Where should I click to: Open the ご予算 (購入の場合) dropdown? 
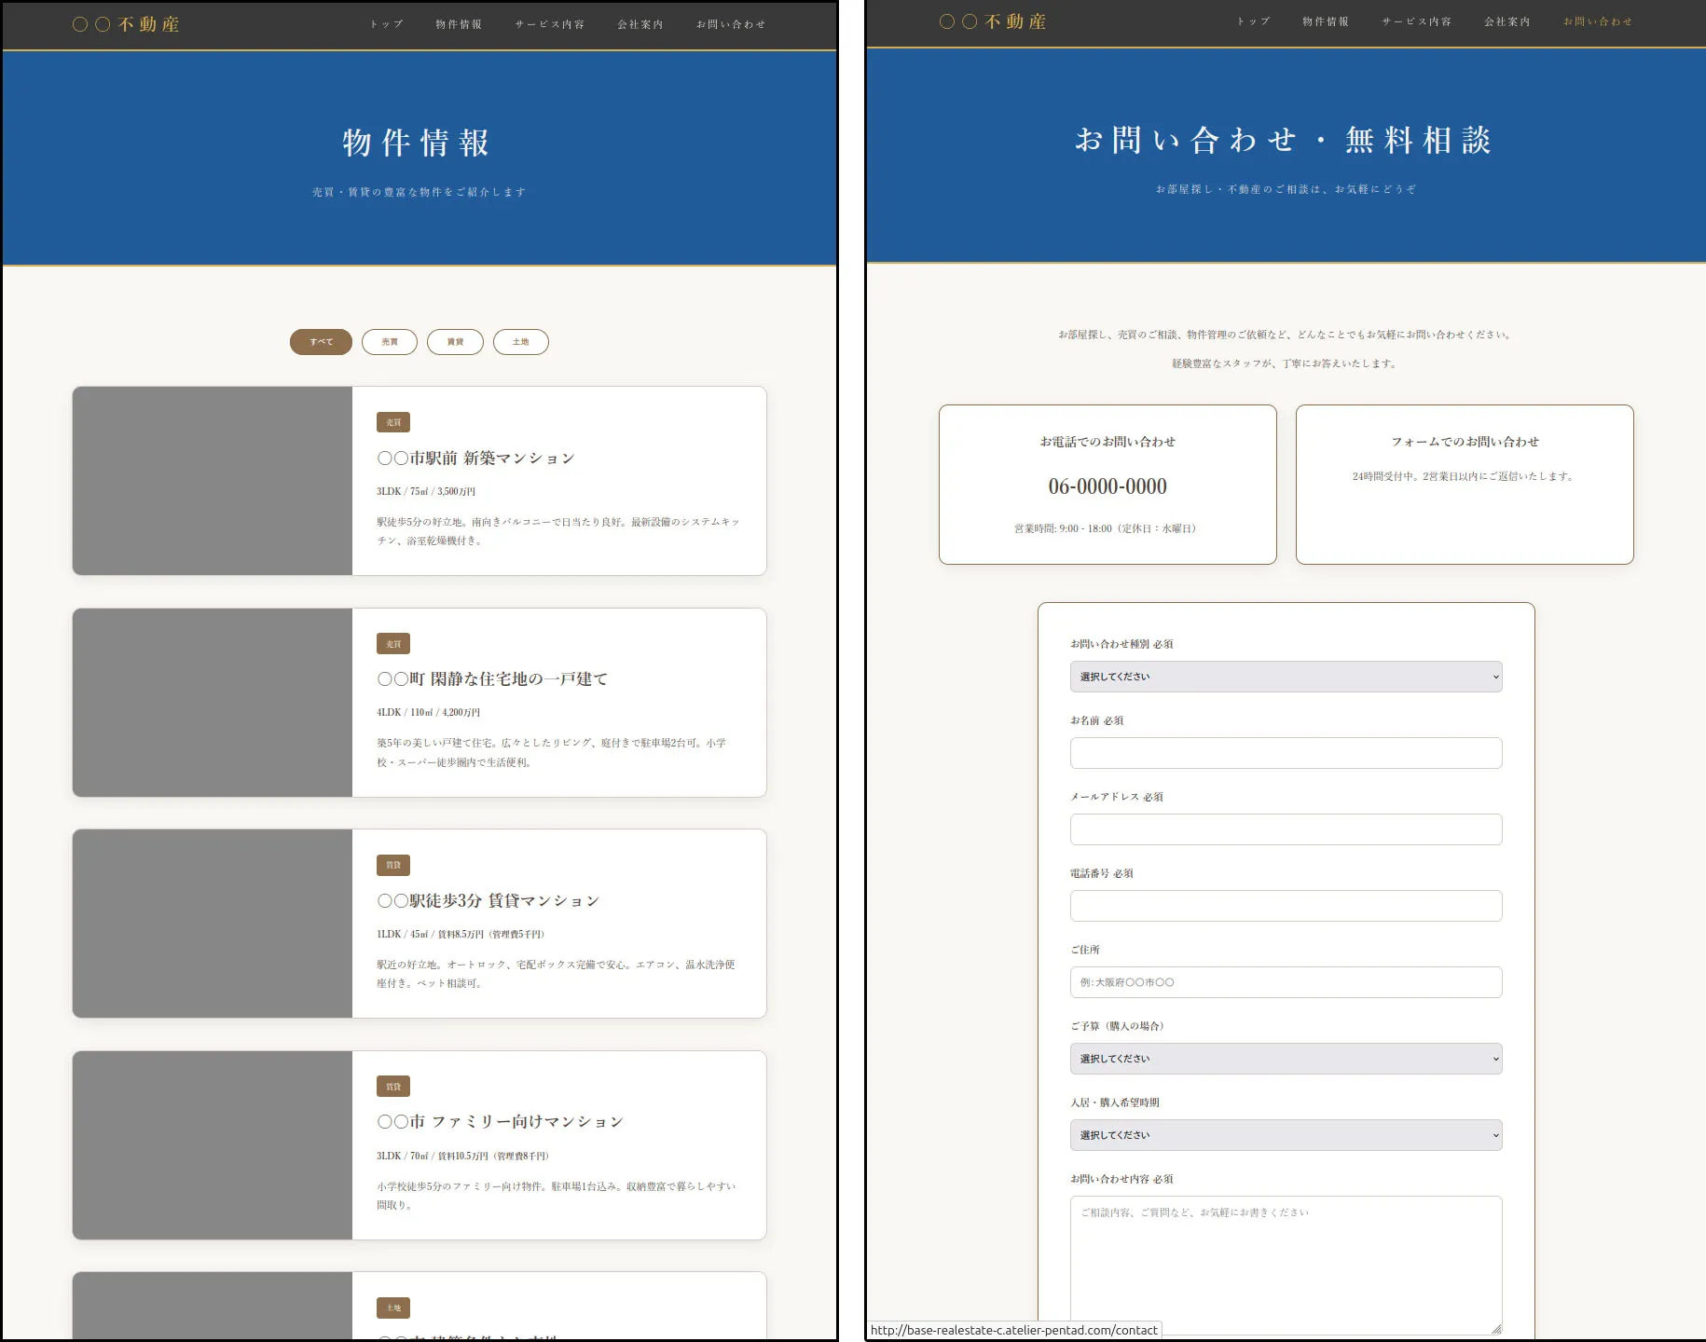[x=1286, y=1059]
